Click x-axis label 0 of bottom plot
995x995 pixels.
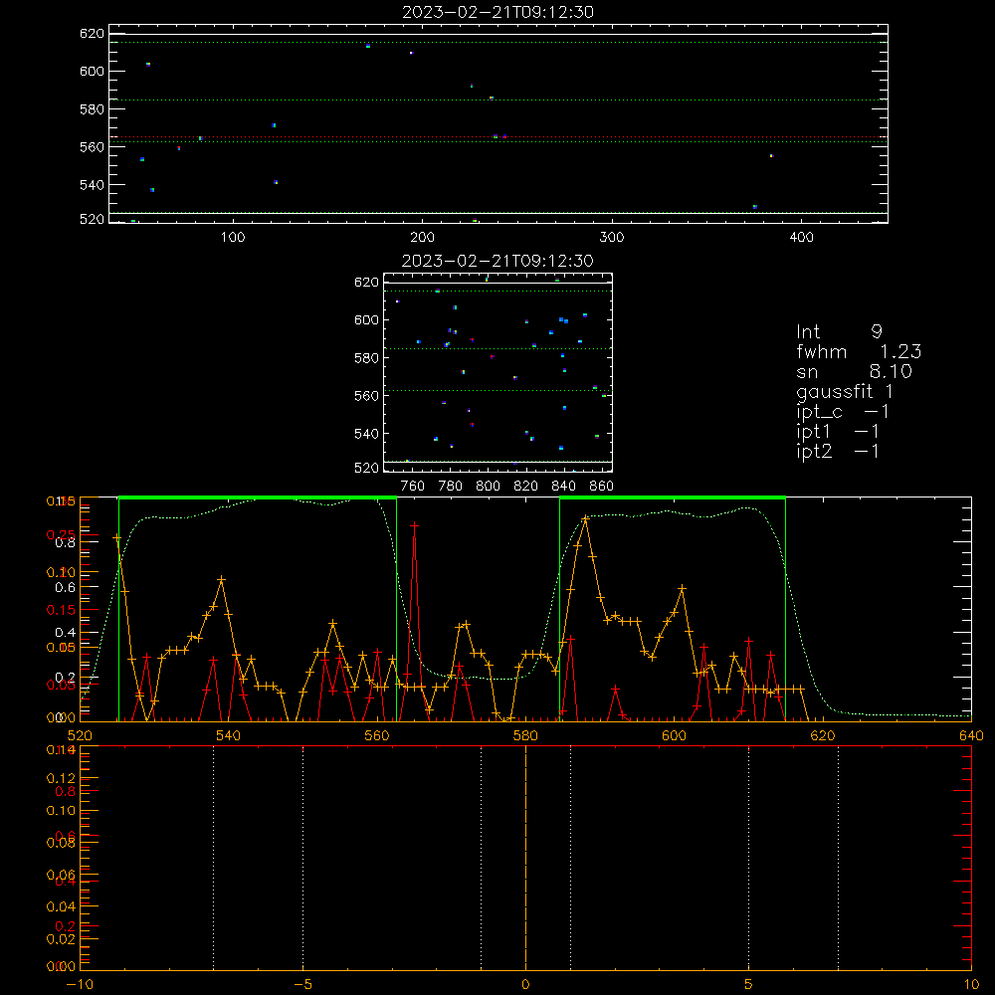click(x=525, y=984)
